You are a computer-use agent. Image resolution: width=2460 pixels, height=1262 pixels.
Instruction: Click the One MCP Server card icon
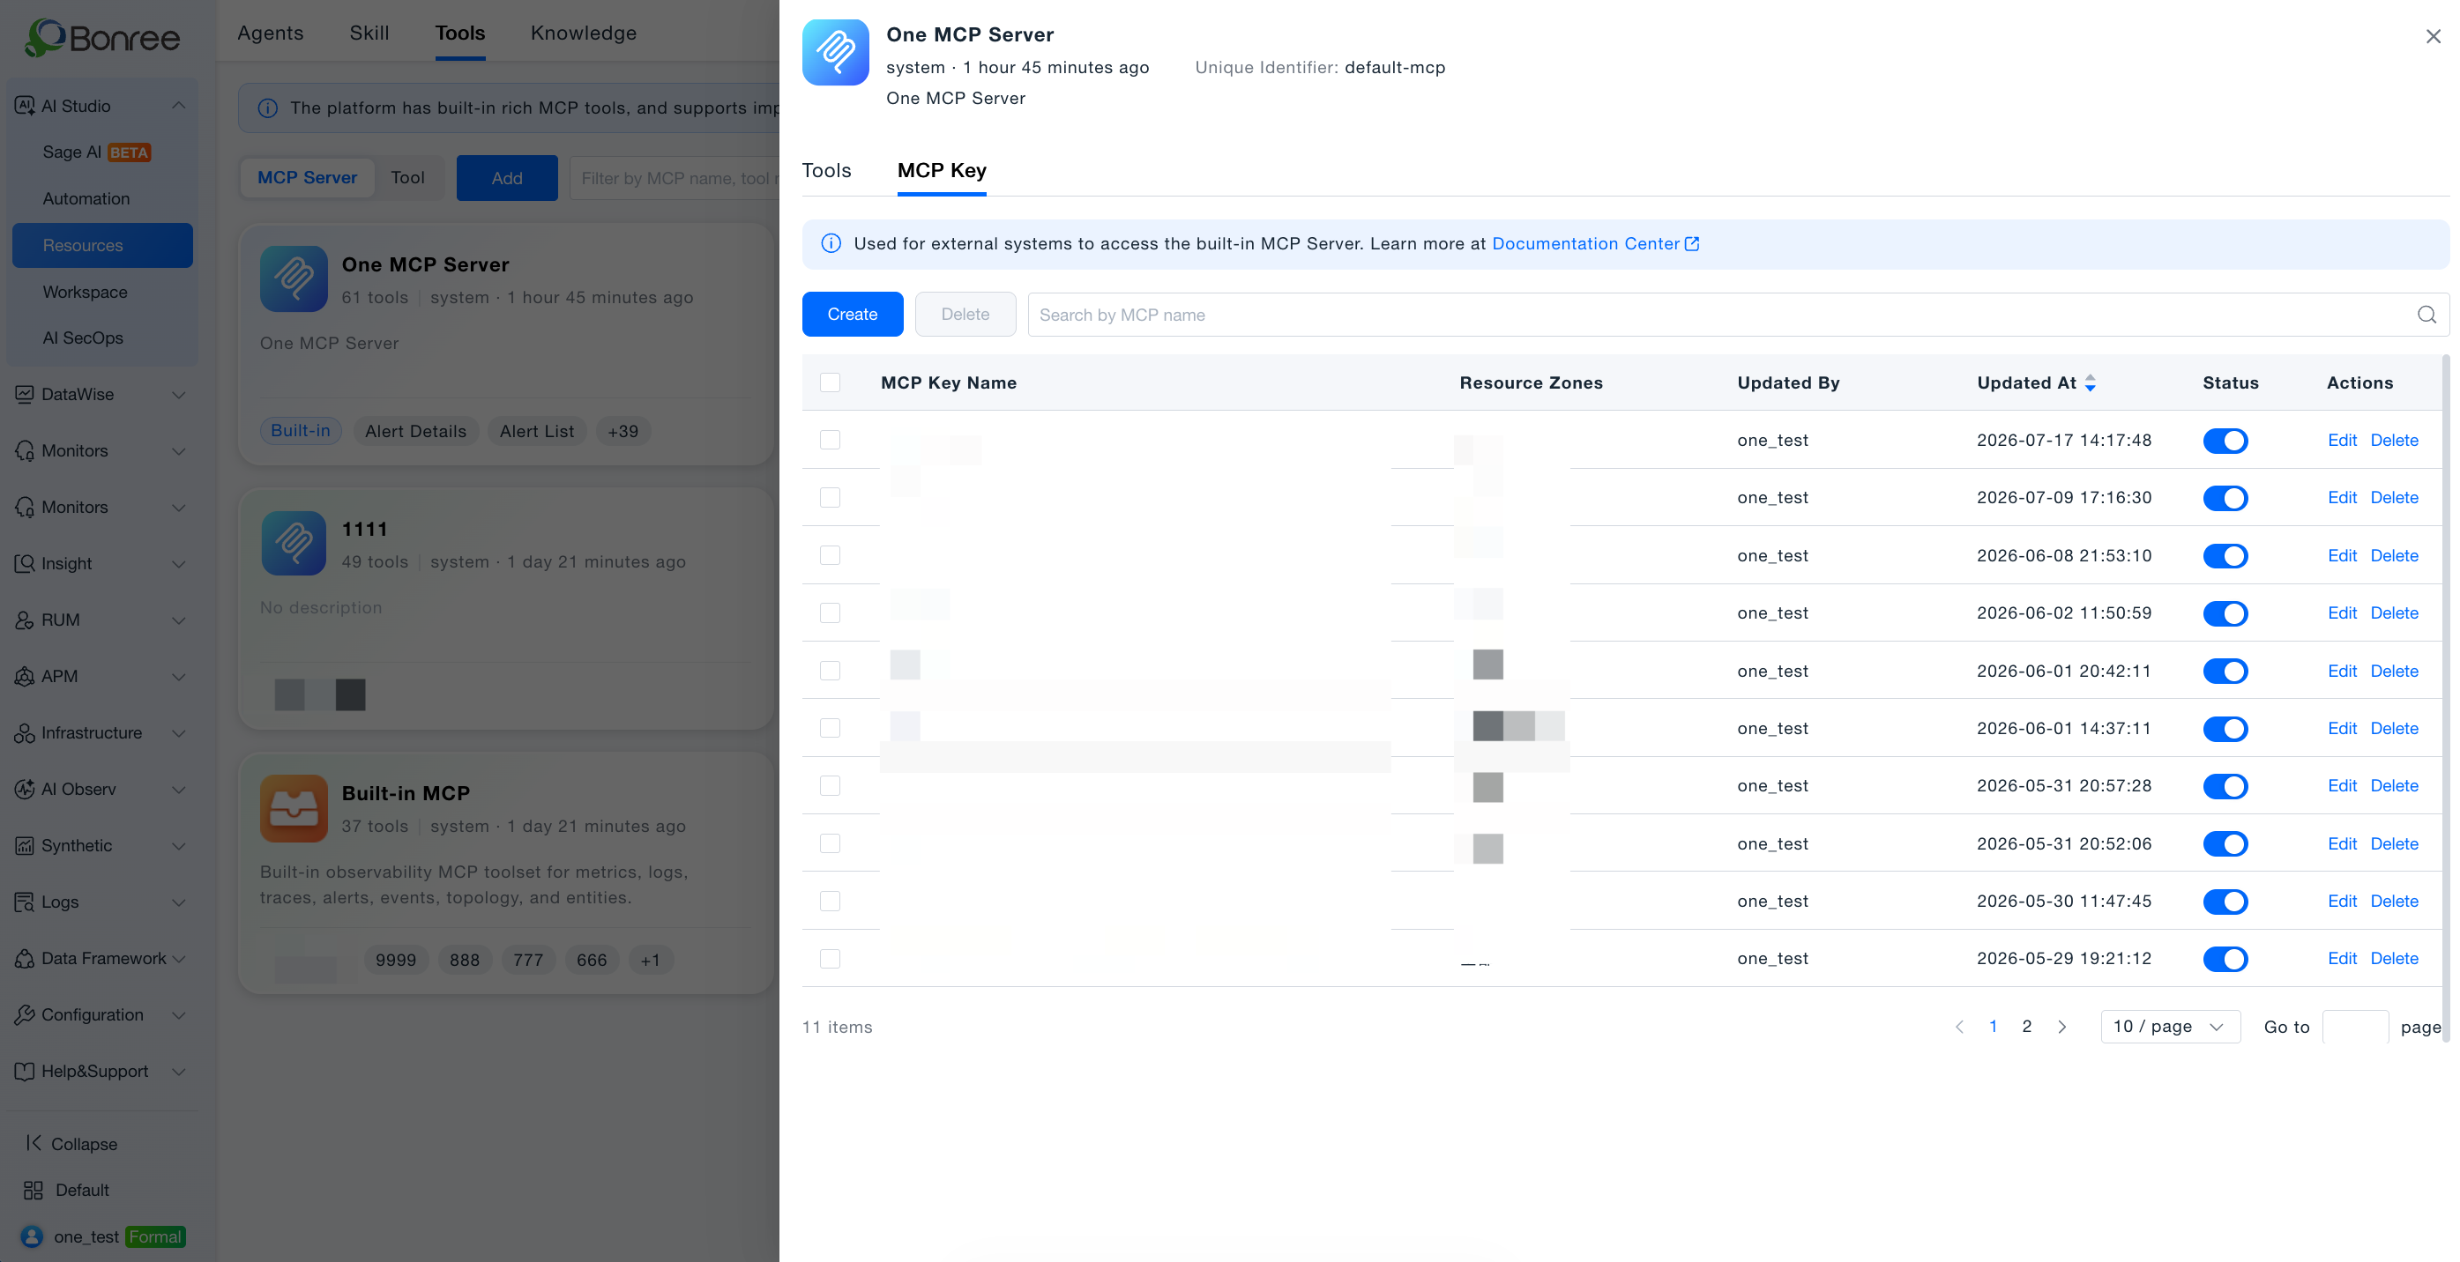click(x=294, y=278)
